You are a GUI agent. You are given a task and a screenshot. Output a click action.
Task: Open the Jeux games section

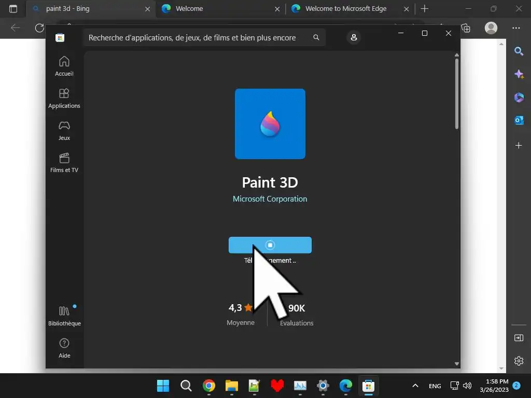(64, 131)
